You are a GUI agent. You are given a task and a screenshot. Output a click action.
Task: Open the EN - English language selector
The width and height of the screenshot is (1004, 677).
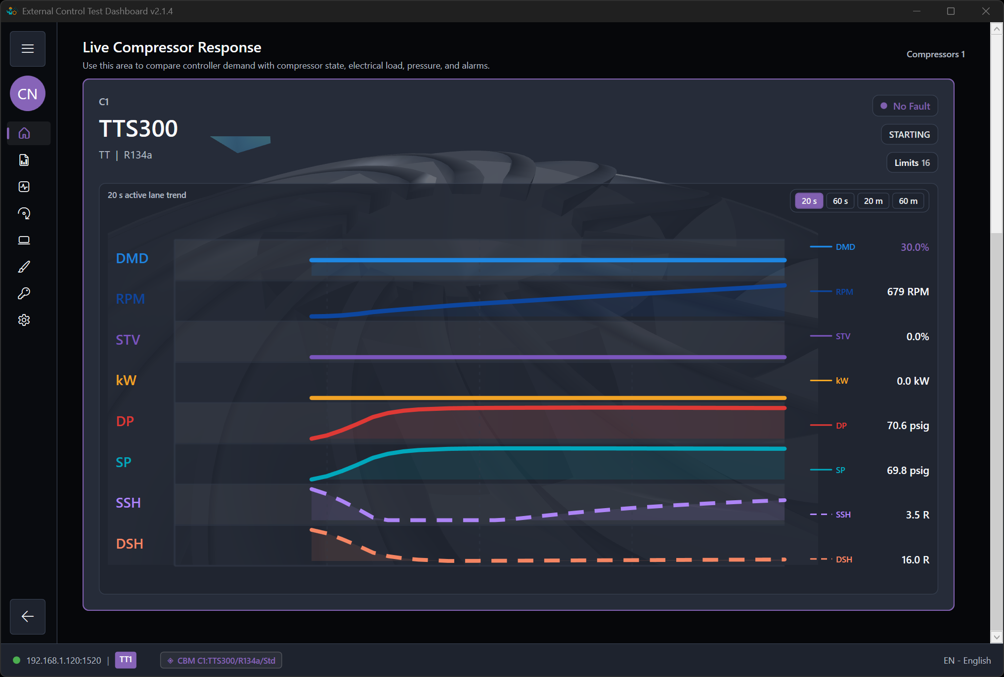pyautogui.click(x=967, y=661)
